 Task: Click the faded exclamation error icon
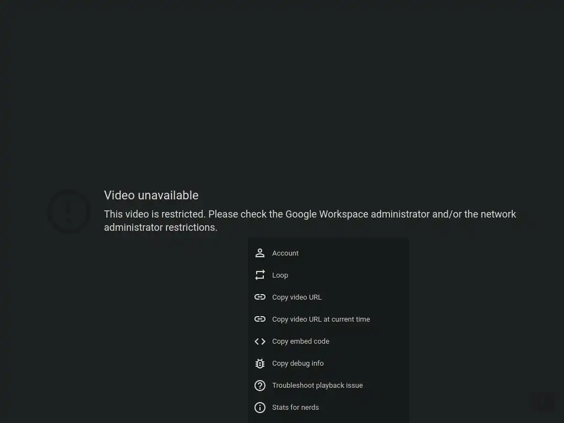69,211
